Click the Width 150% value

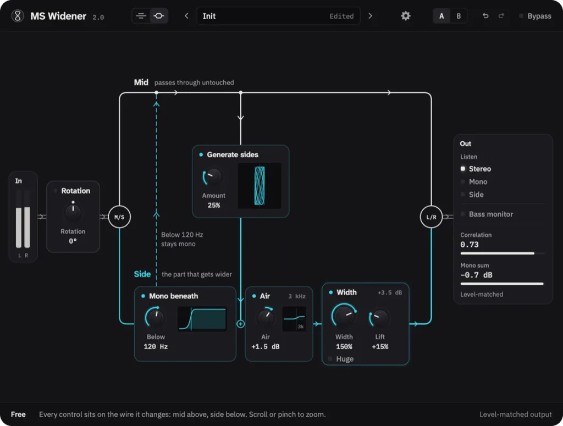344,347
